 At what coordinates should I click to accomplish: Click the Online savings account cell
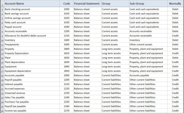point(32,18)
